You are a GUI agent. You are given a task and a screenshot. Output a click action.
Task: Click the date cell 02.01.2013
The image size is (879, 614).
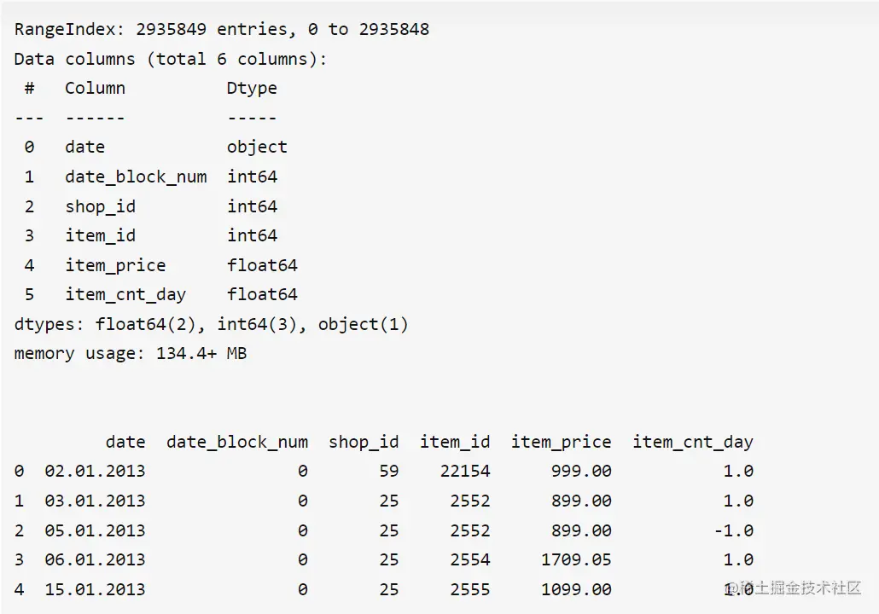(x=95, y=471)
